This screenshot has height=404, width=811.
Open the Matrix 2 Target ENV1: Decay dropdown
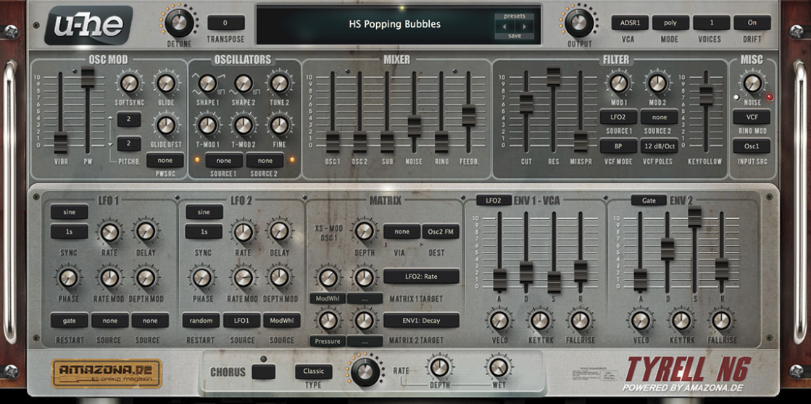coord(421,320)
